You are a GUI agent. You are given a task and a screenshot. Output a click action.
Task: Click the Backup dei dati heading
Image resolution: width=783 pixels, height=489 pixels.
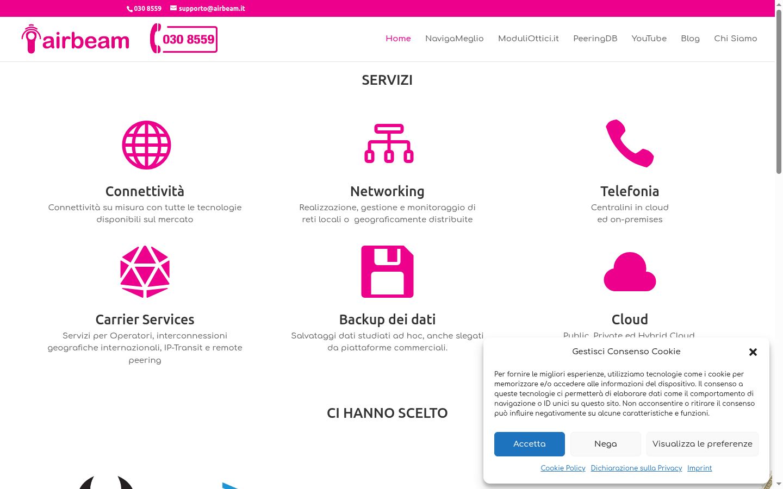click(387, 319)
